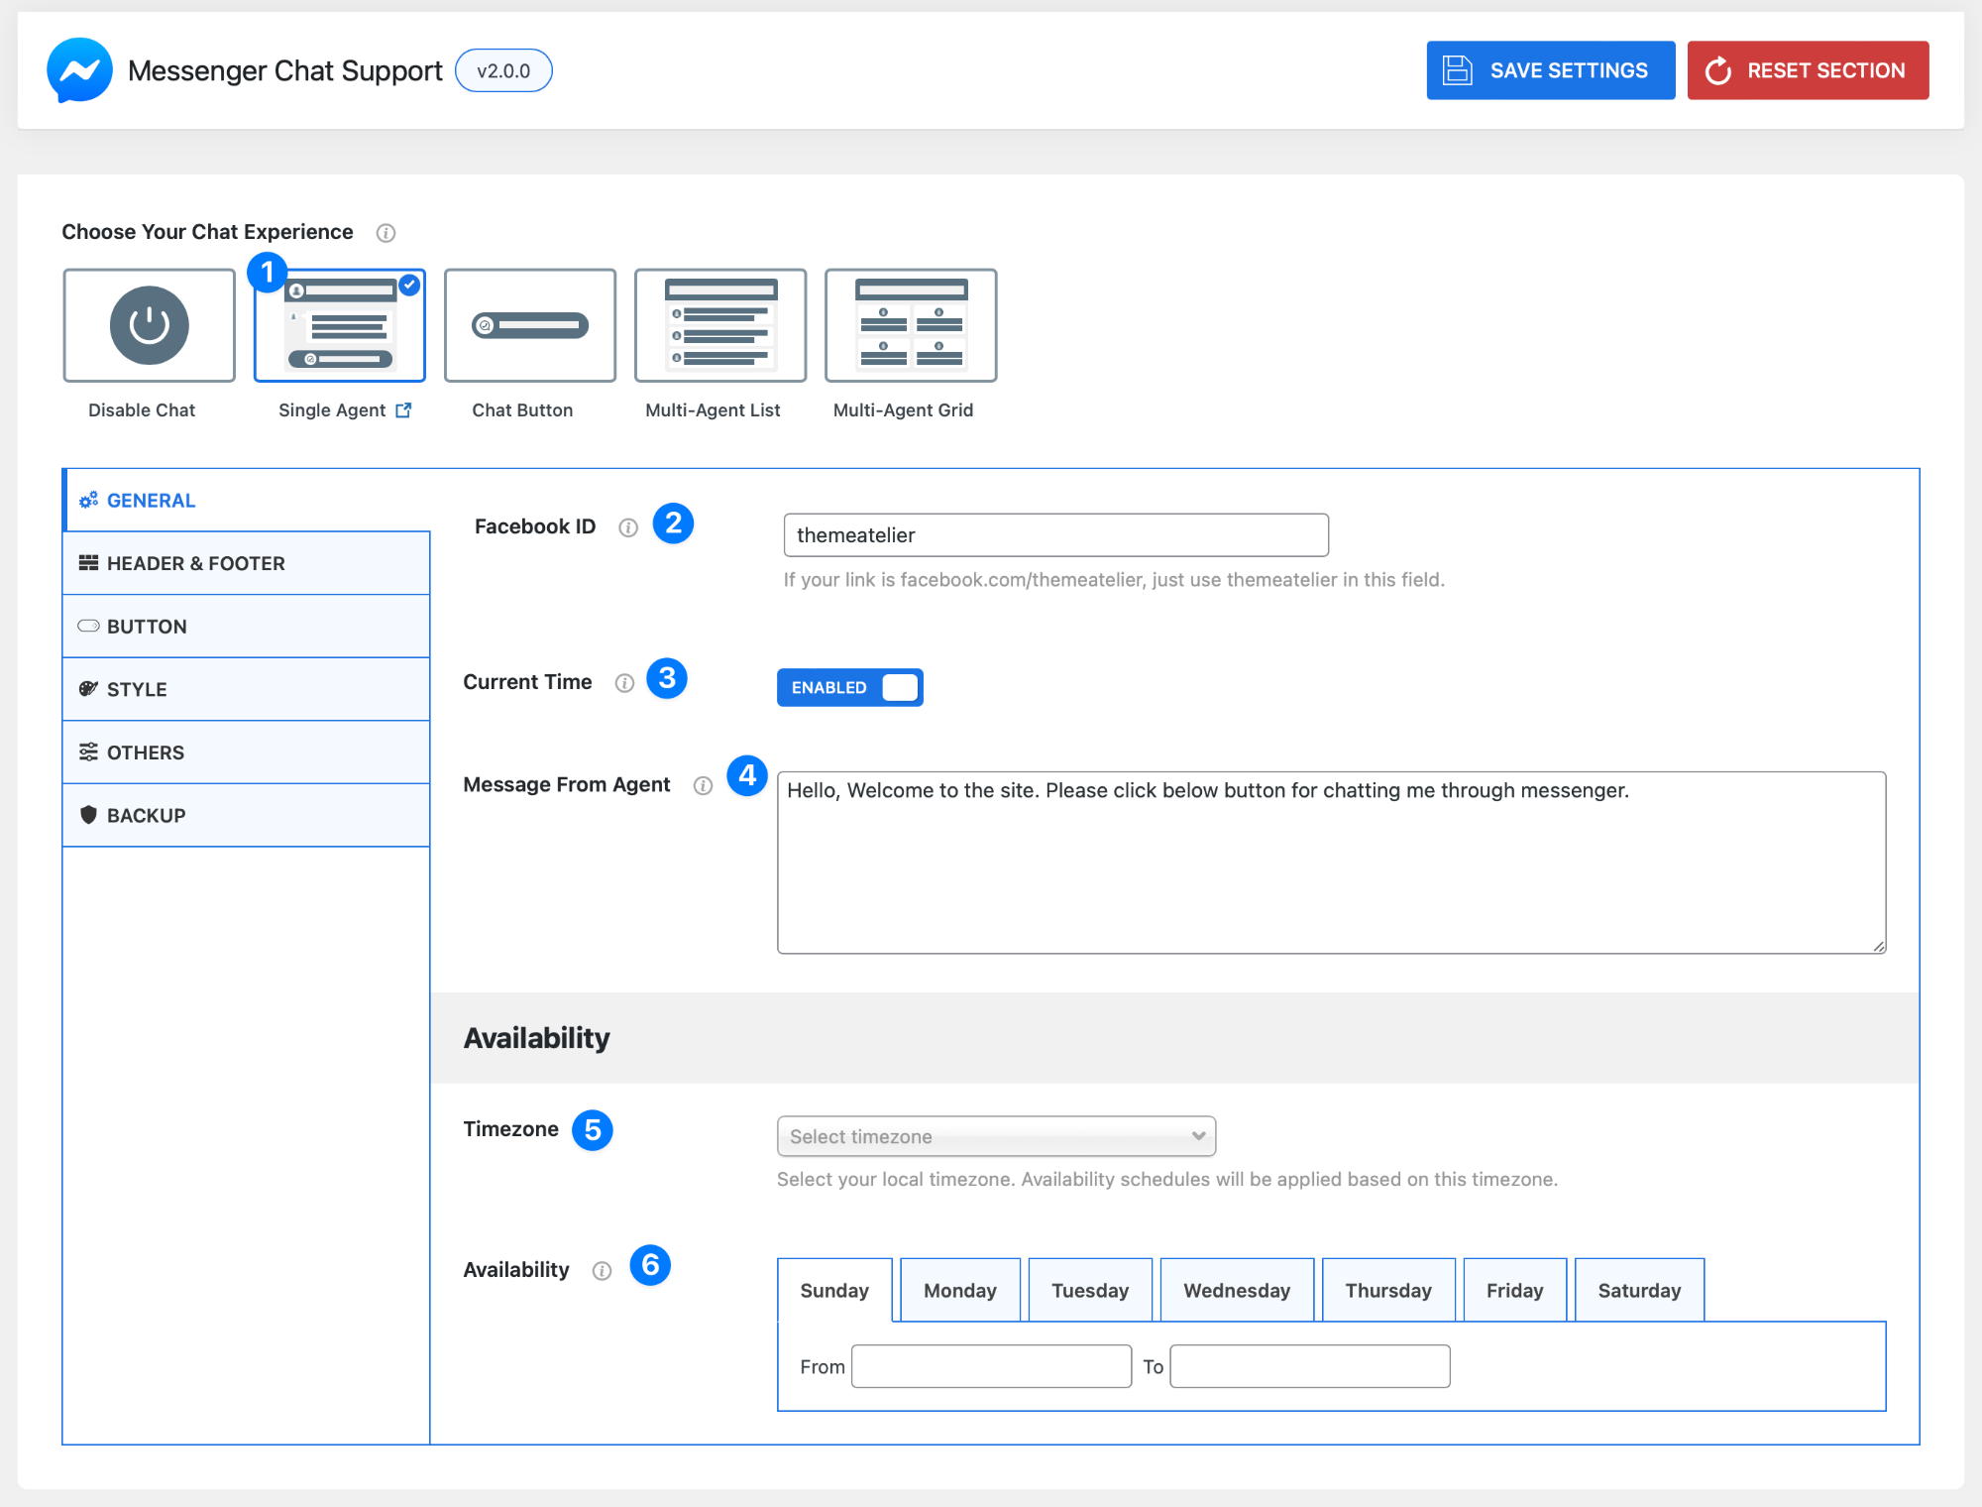Click info icon next to Current Time
Screen dimensions: 1982x1507
pyautogui.click(x=624, y=683)
